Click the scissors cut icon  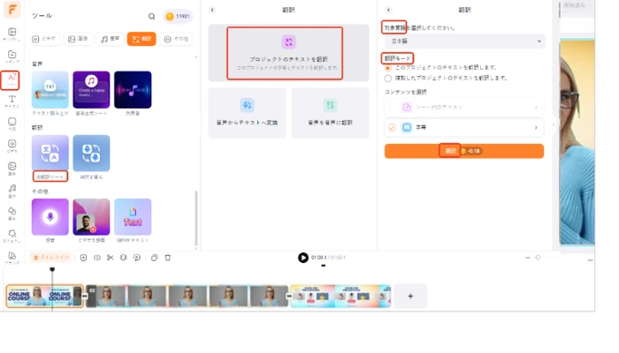pos(111,258)
